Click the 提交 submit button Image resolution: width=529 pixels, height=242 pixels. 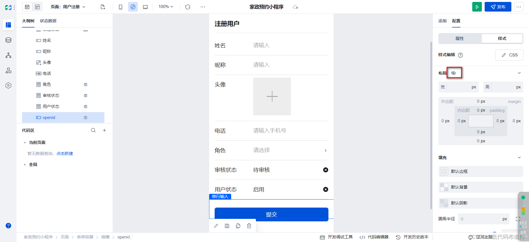(271, 214)
